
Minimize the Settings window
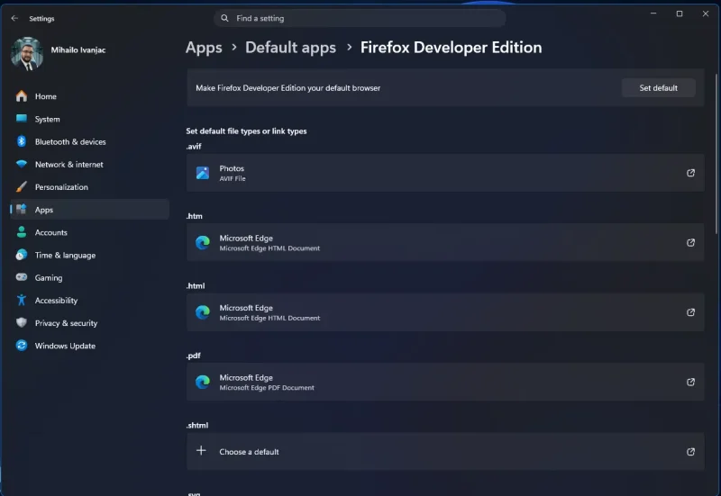tap(653, 14)
